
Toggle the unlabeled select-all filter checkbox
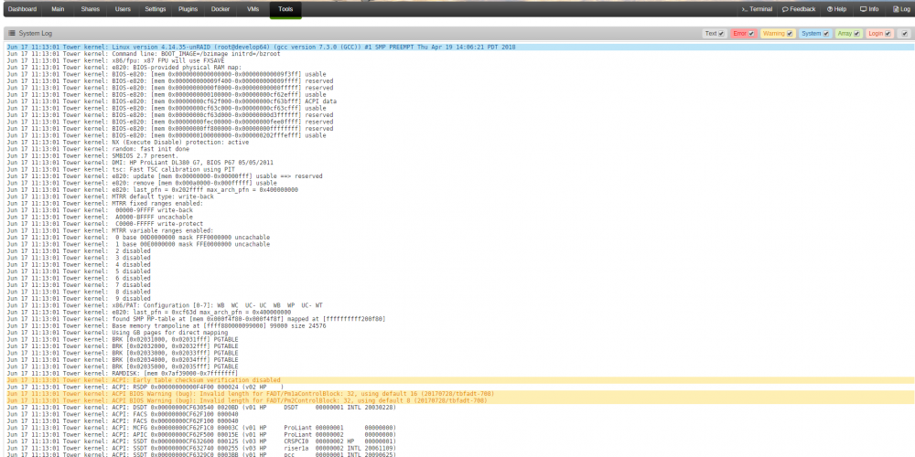[905, 34]
